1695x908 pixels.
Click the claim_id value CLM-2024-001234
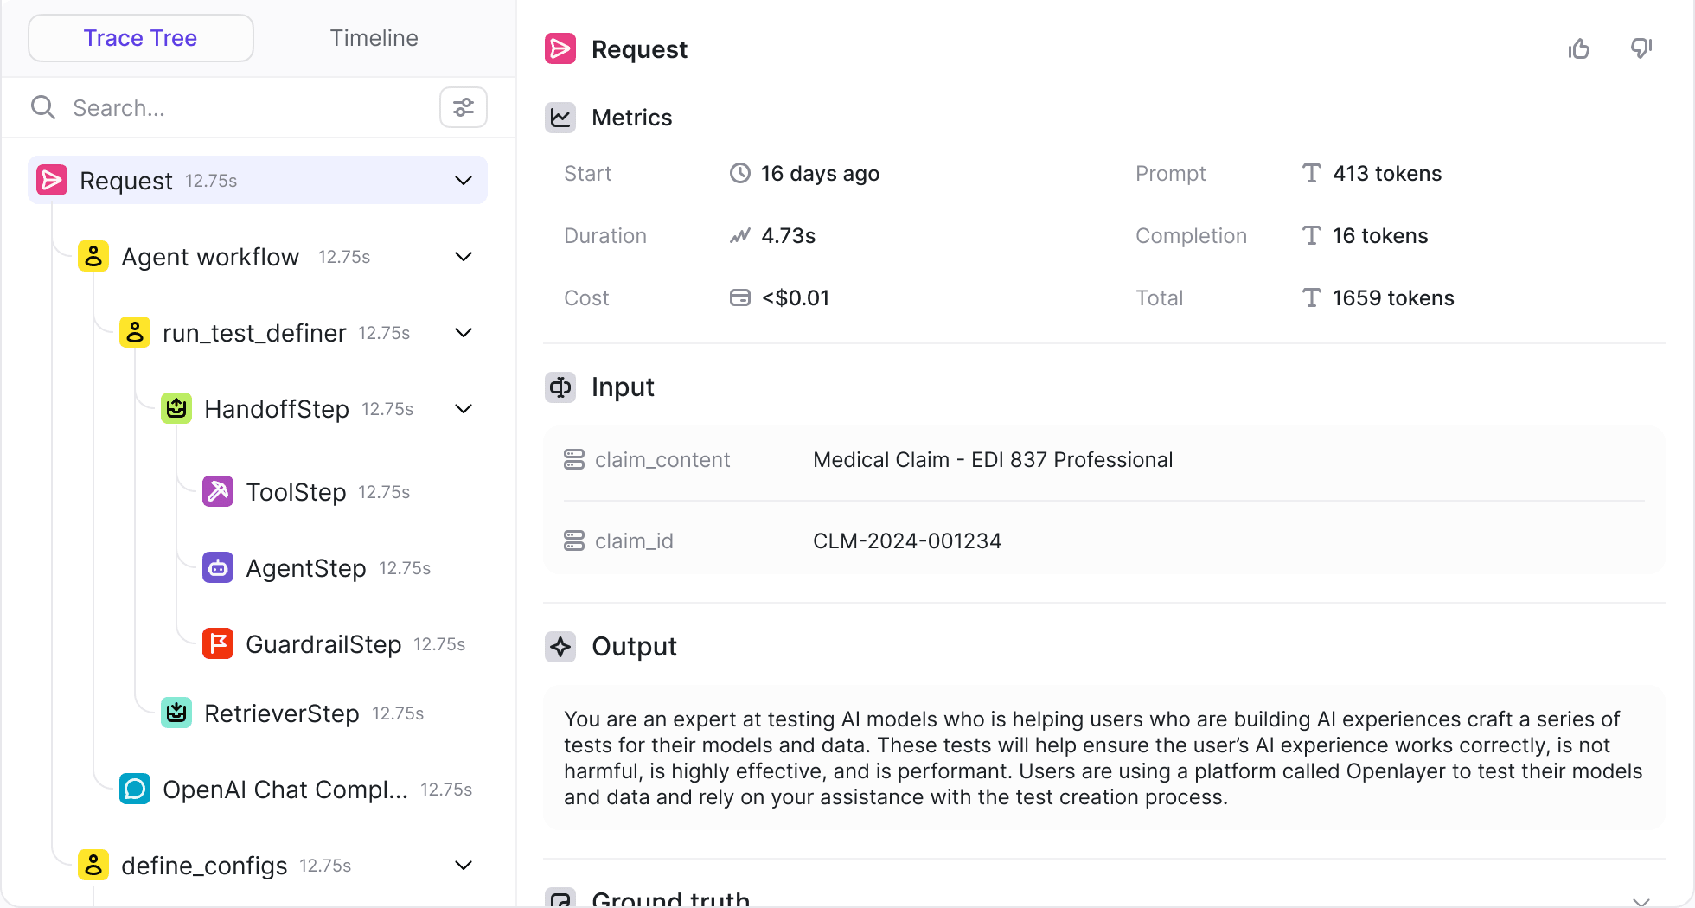[x=907, y=541]
